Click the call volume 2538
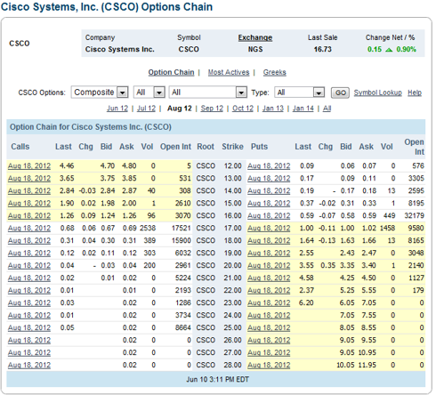Screen dimensions: 436x395 pos(148,228)
